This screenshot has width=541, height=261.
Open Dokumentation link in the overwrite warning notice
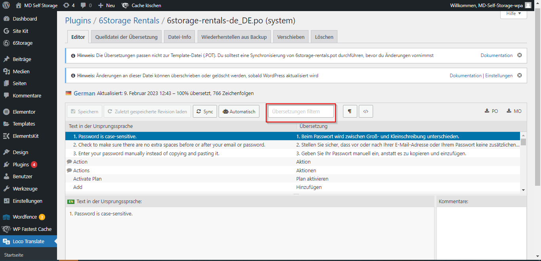(466, 76)
